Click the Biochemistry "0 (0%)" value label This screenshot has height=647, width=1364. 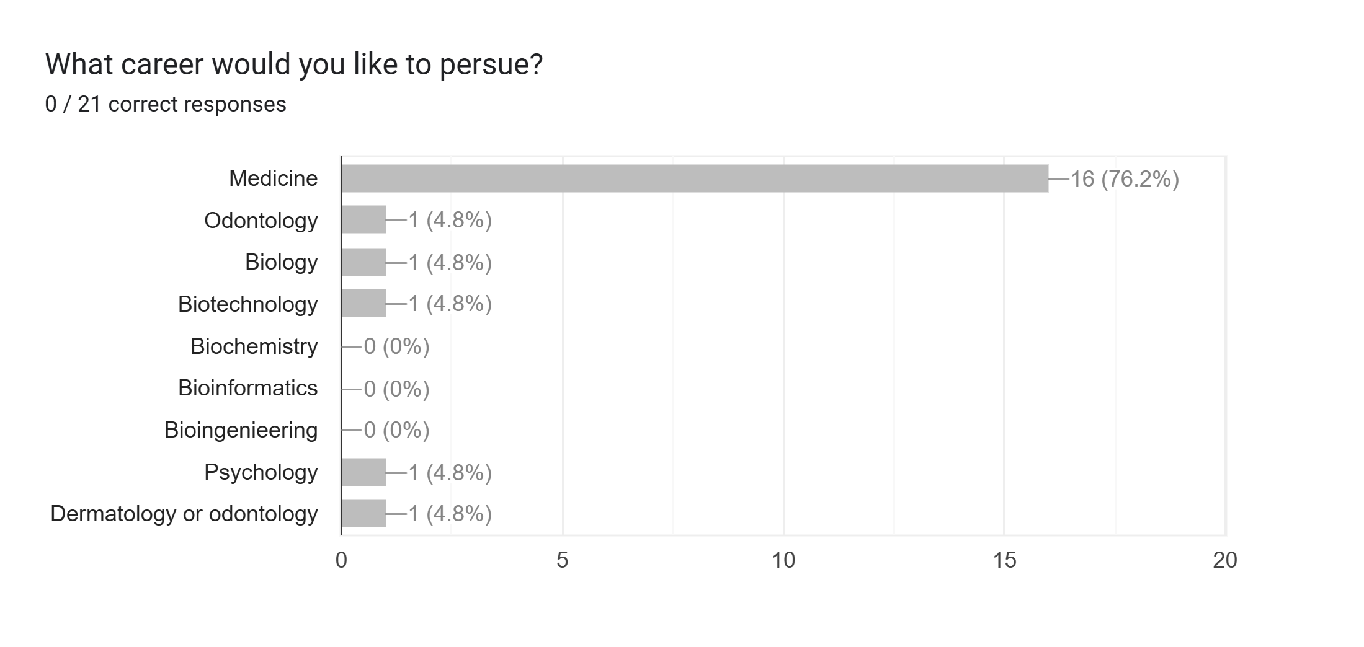396,346
